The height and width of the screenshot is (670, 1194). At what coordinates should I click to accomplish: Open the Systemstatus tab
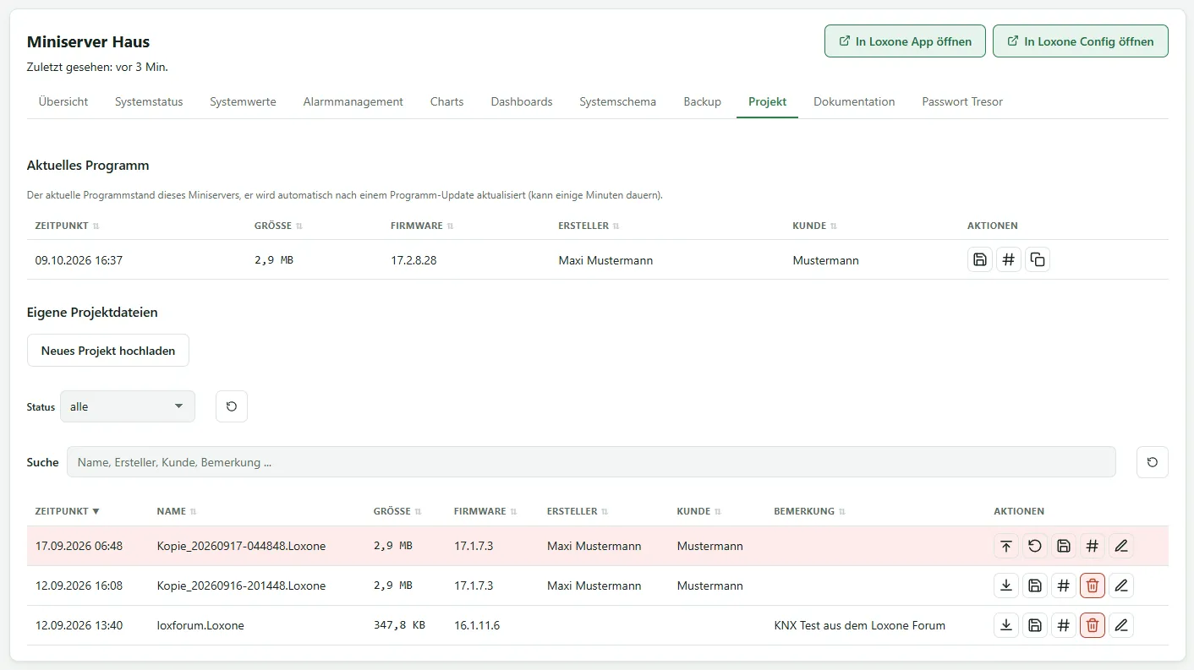(x=149, y=101)
